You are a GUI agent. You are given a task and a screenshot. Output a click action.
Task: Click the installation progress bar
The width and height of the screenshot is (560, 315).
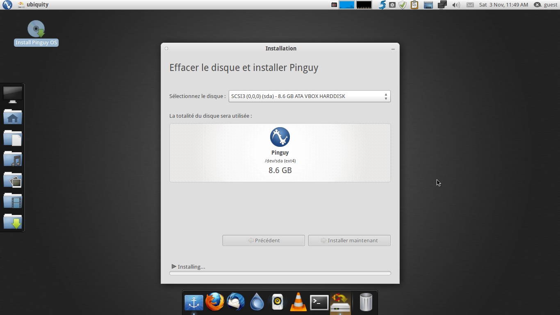coord(280,273)
